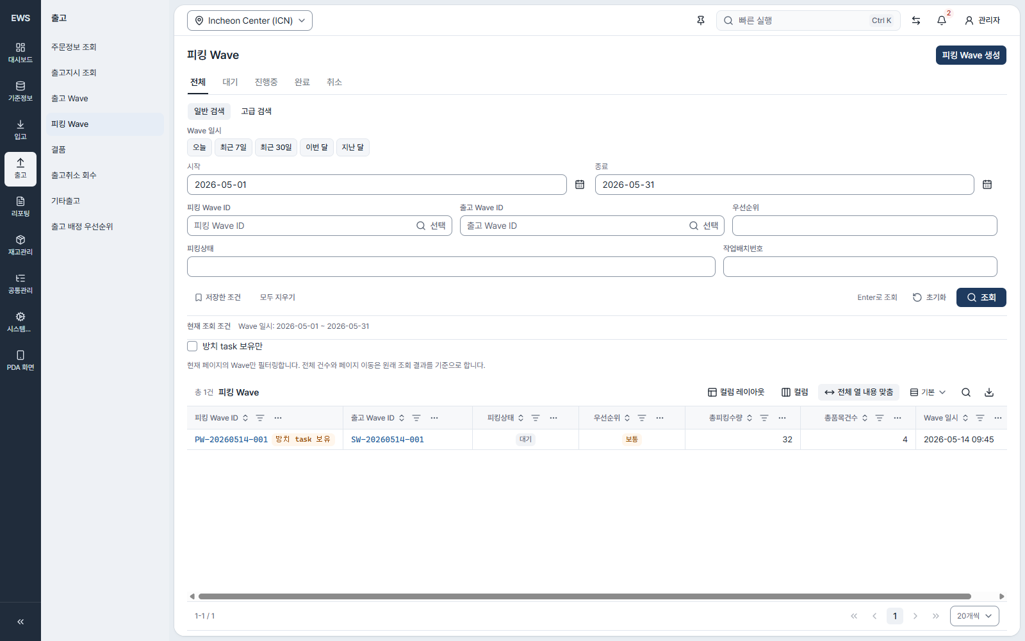Click the horizontal table scrollbar
1025x641 pixels.
pos(584,596)
